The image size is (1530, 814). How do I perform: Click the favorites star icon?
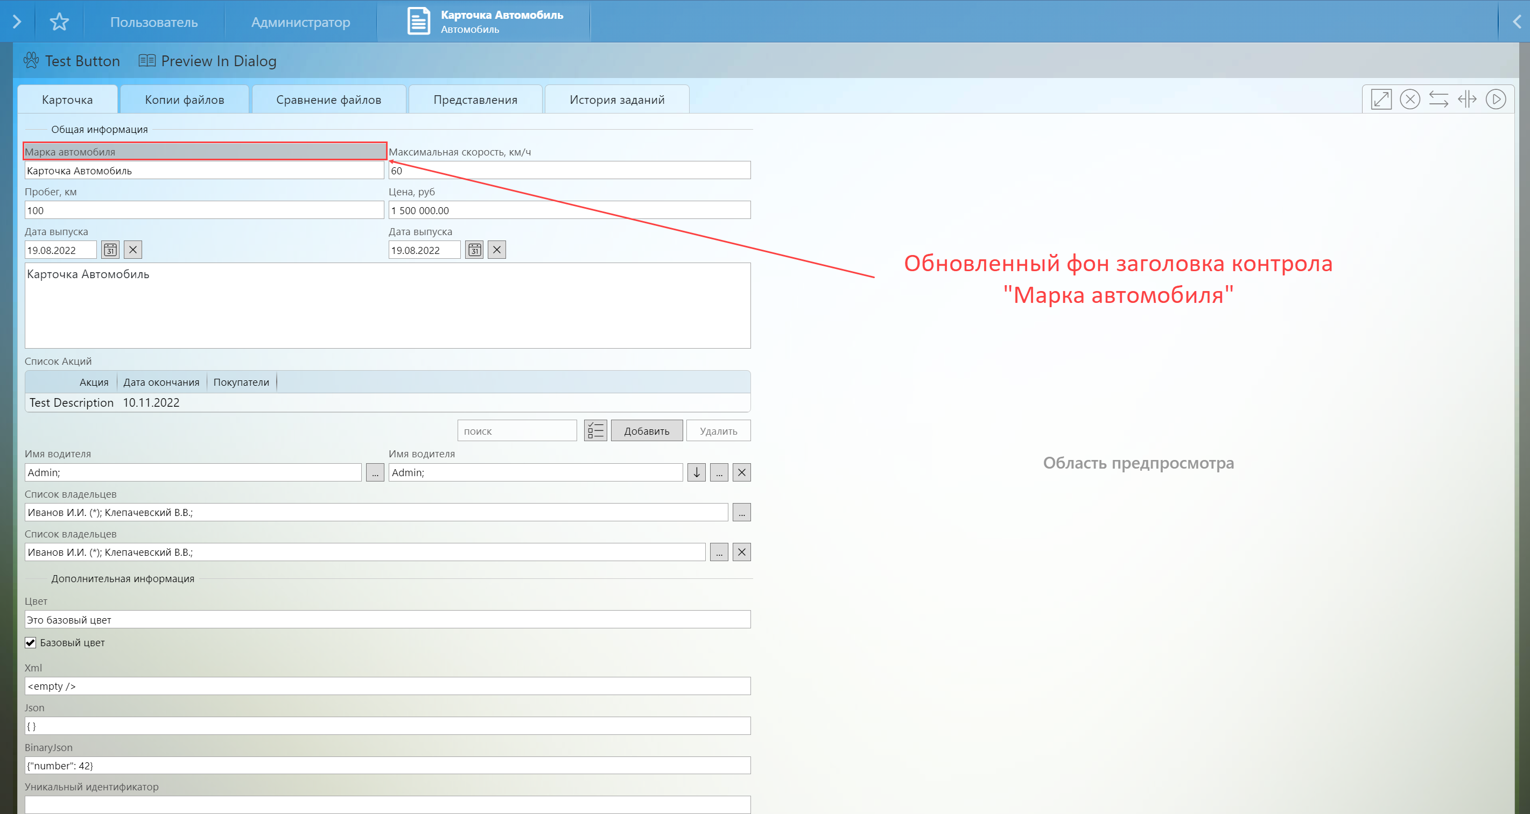[x=59, y=22]
